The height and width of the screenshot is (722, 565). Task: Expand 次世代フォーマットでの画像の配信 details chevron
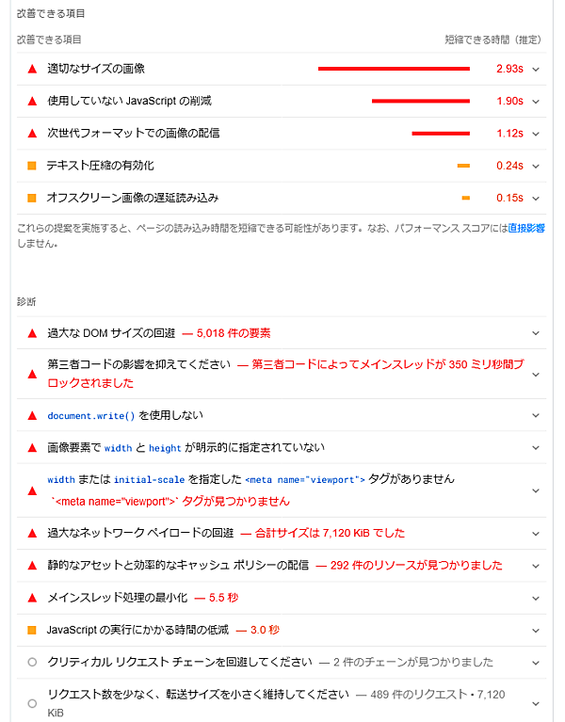pos(536,133)
